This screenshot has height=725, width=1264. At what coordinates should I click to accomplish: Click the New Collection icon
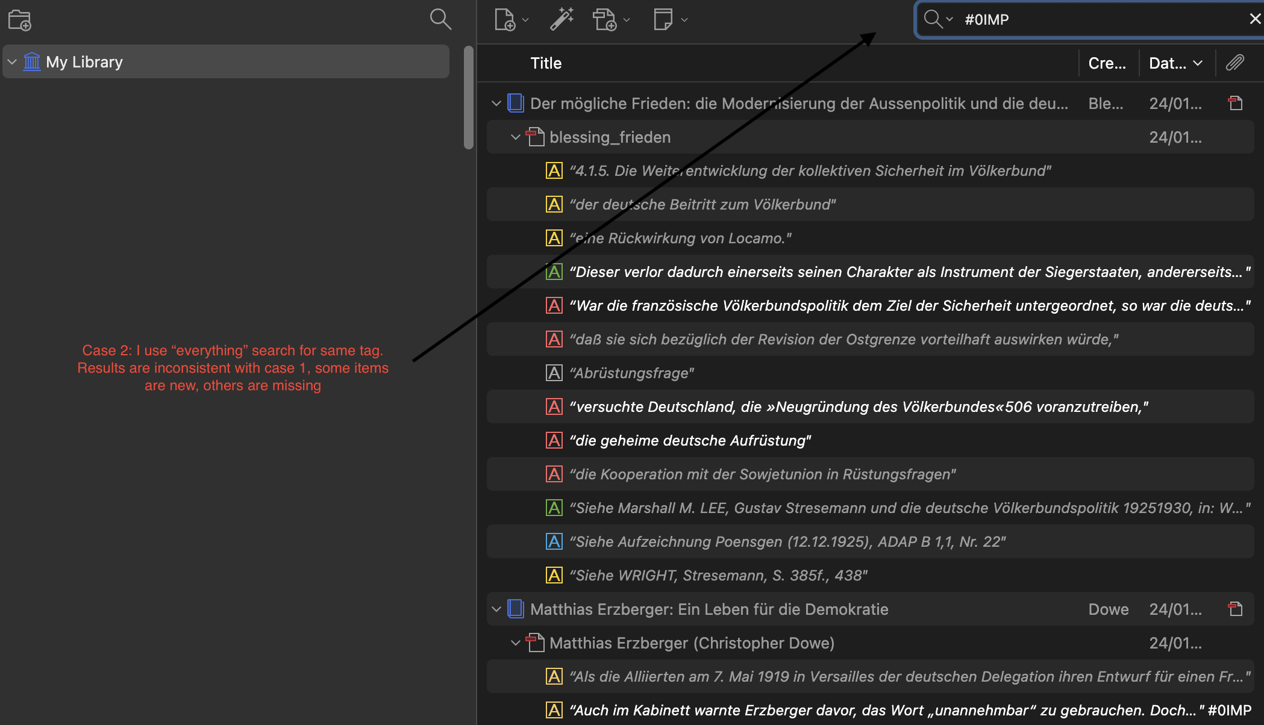19,20
